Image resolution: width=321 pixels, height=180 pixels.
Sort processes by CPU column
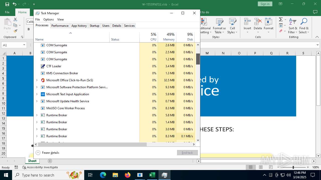[x=149, y=37]
